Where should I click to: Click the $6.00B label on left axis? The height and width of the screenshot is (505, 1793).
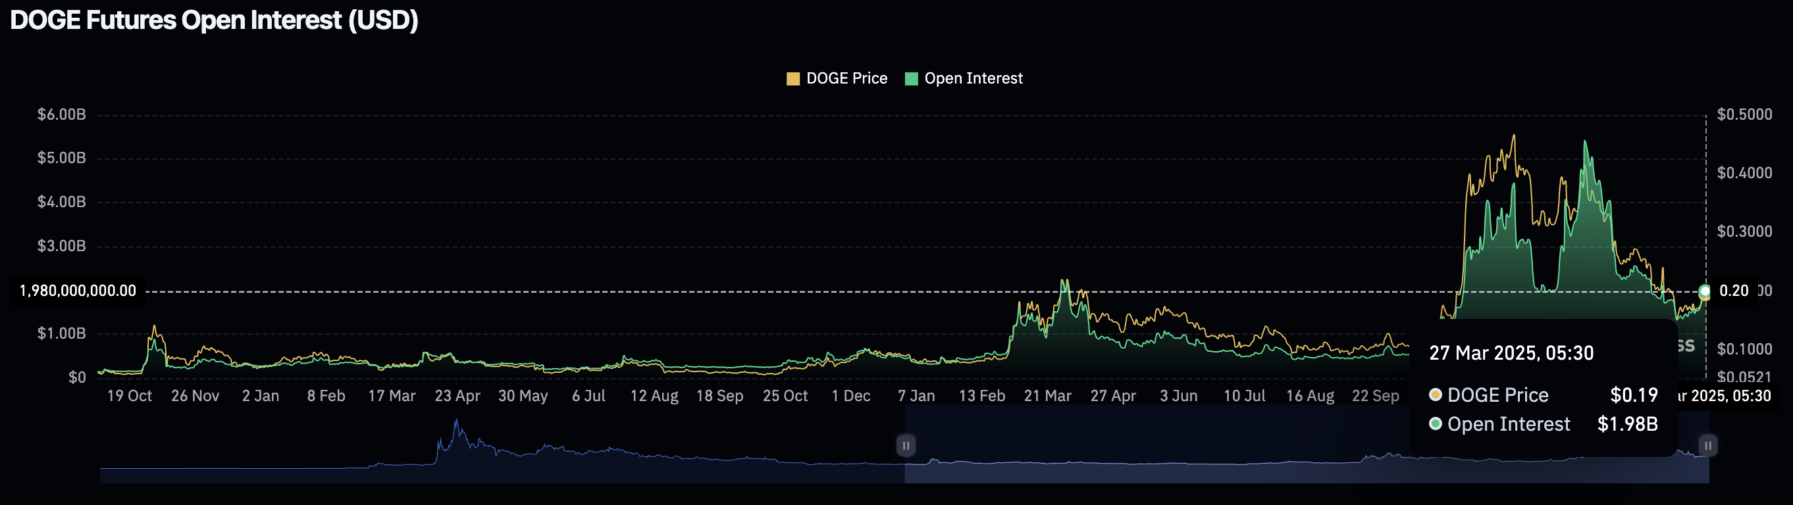coord(61,115)
